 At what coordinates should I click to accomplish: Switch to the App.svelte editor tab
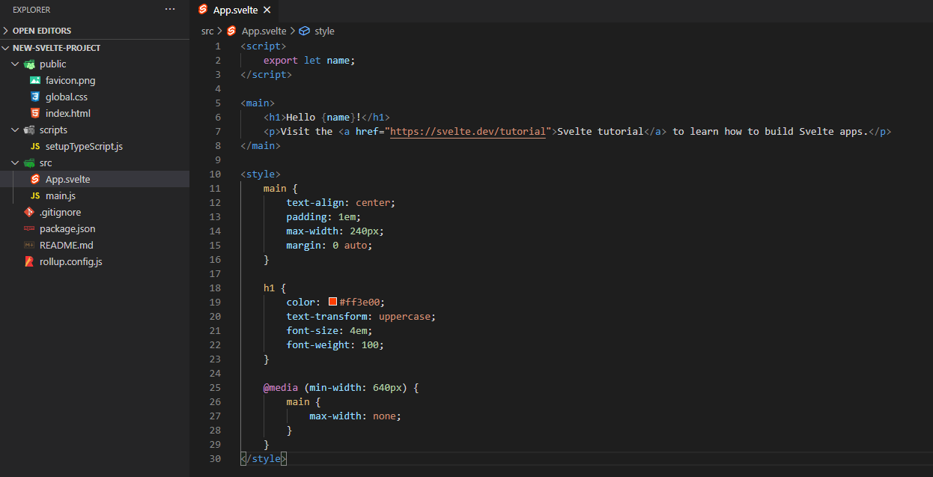[x=234, y=10]
